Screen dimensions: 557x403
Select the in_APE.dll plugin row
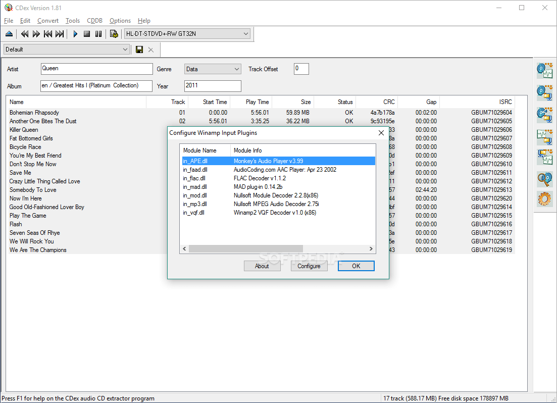[x=279, y=161]
